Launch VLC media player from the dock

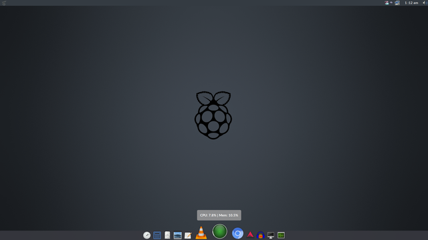tap(201, 233)
